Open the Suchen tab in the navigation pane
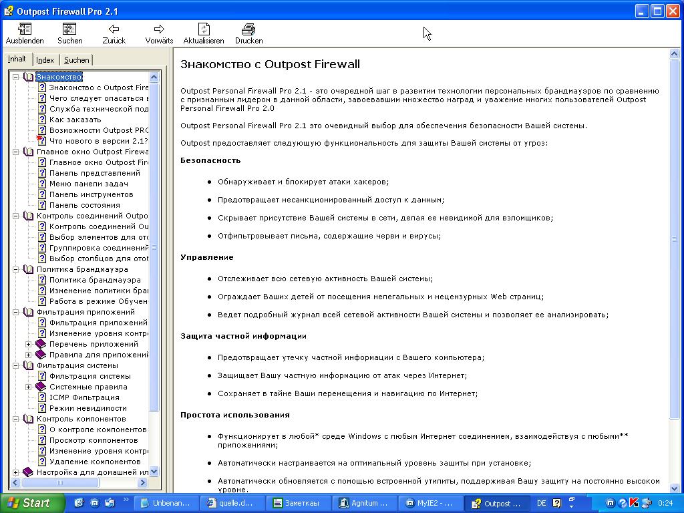The height and width of the screenshot is (513, 684). coord(76,60)
